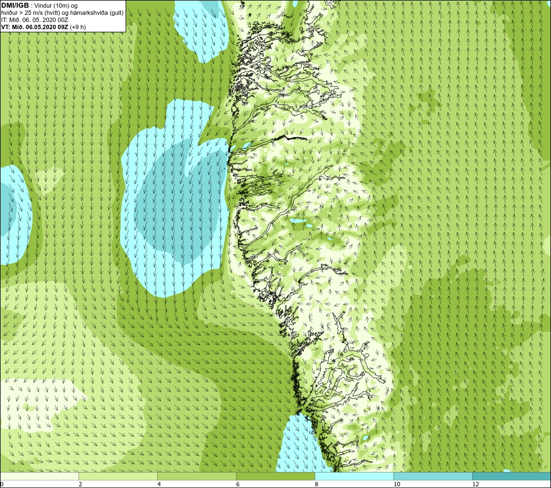Click the '8' label on wind scale
Image resolution: width=551 pixels, height=488 pixels.
[317, 485]
